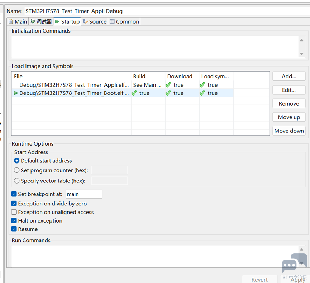
Task: Open the Source tab
Action: pyautogui.click(x=95, y=21)
